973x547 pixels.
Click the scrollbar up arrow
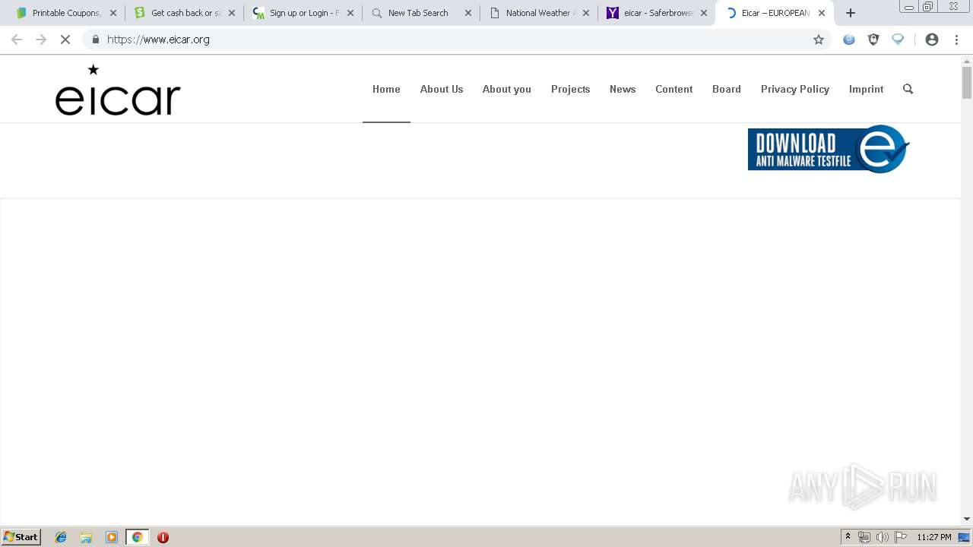967,61
